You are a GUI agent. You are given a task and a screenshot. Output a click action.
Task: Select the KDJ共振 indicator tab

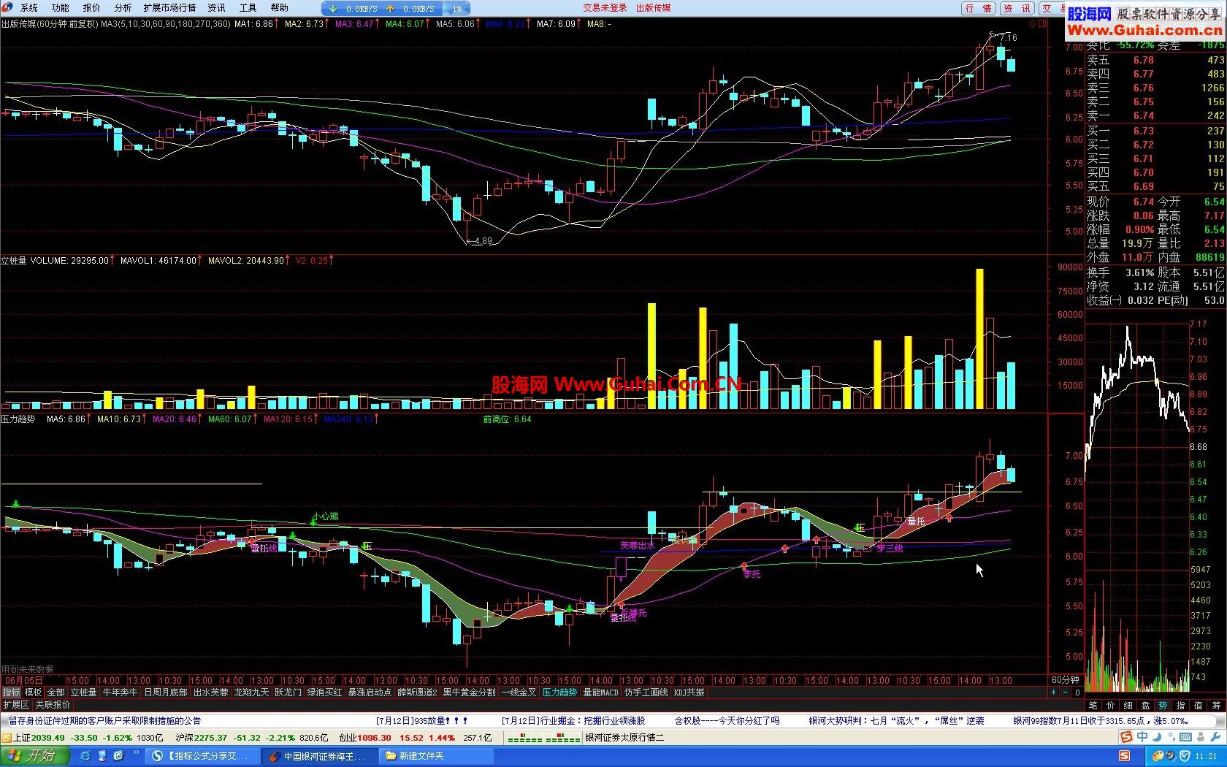689,692
